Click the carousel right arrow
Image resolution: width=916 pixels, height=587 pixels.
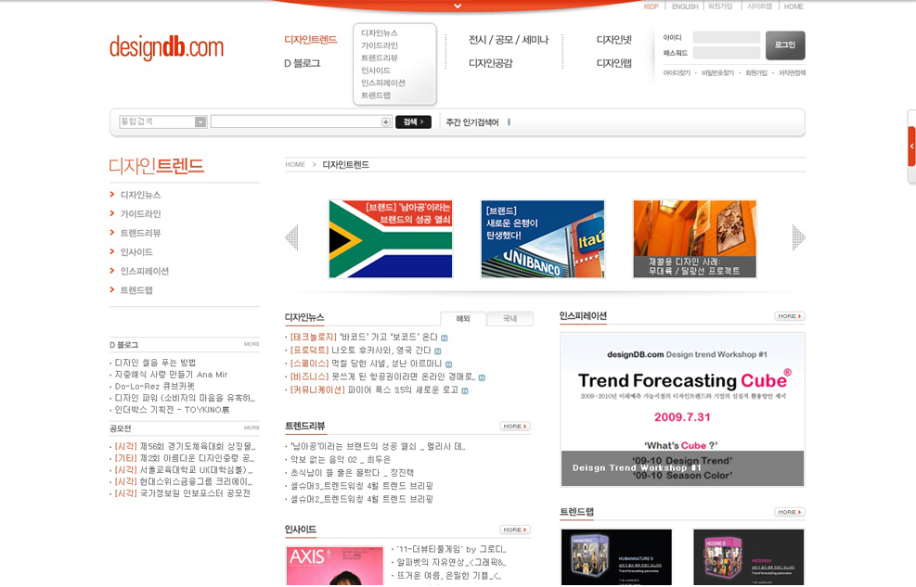point(798,237)
